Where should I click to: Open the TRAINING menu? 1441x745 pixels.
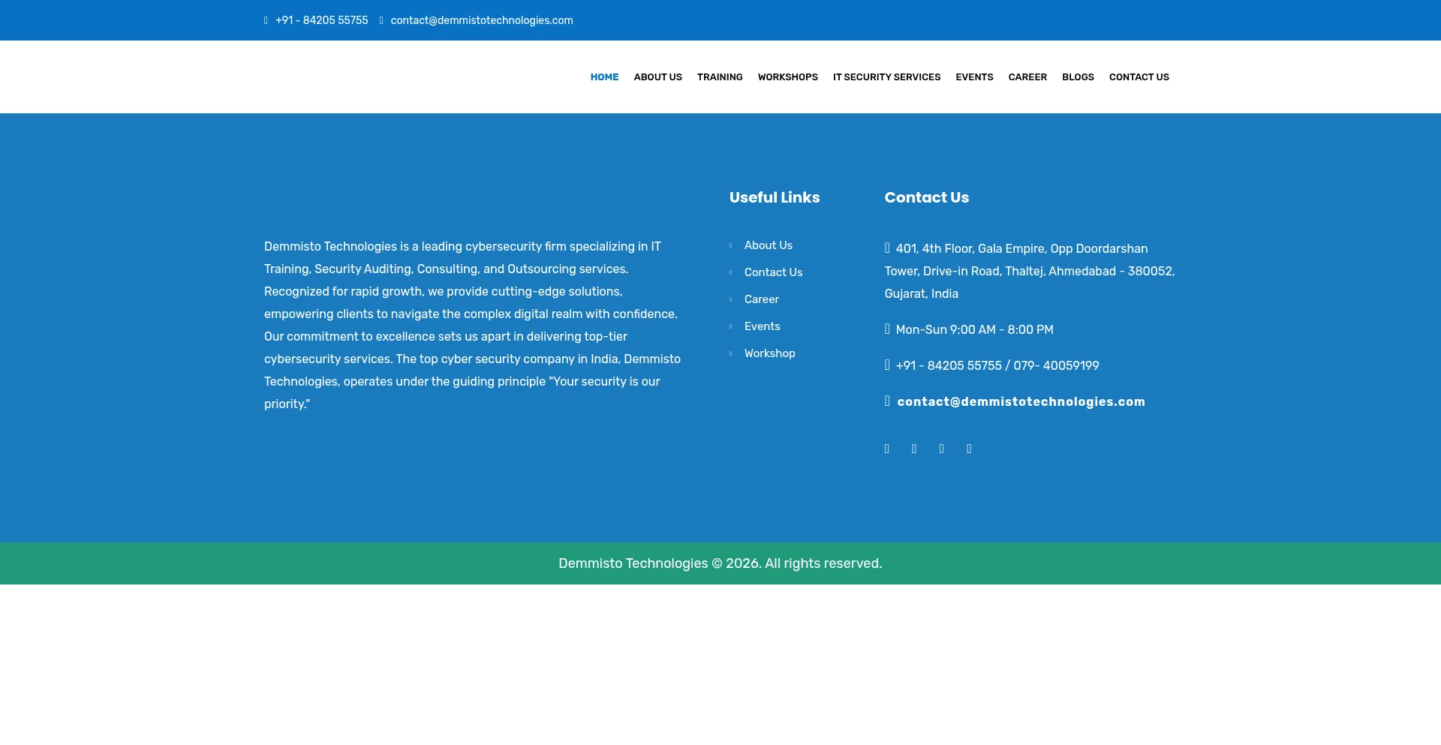(x=720, y=77)
